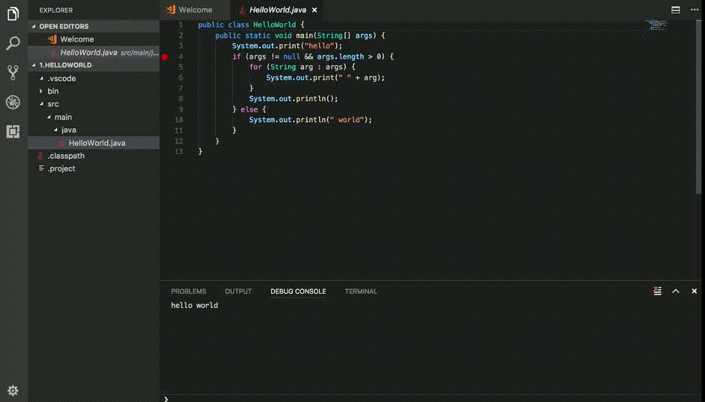
Task: Open the editor more actions menu
Action: [x=694, y=9]
